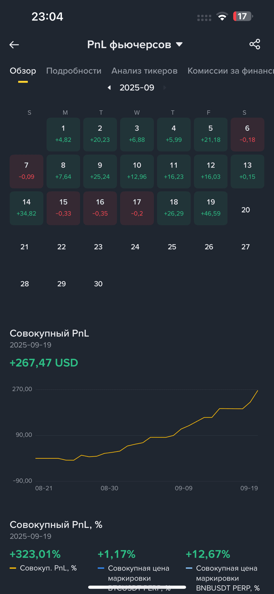The height and width of the screenshot is (594, 274).
Task: Tap the battery indicator icon
Action: 243,16
